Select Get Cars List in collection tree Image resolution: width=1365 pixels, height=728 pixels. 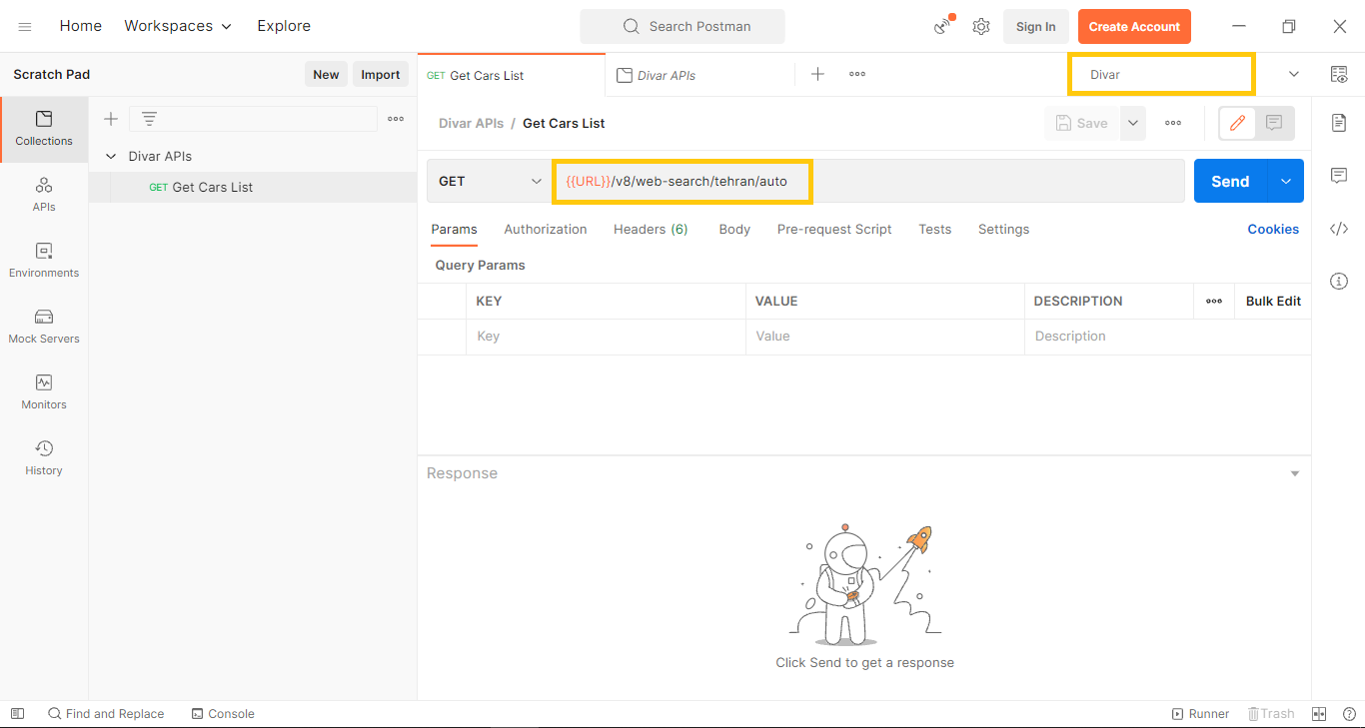[253, 187]
